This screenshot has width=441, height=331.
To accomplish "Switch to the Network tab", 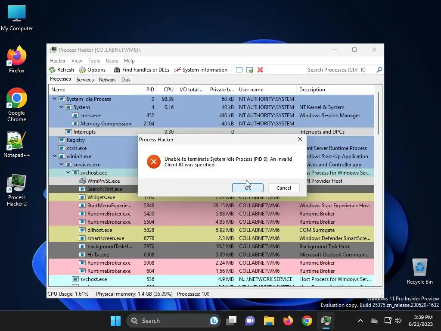I will pos(107,80).
